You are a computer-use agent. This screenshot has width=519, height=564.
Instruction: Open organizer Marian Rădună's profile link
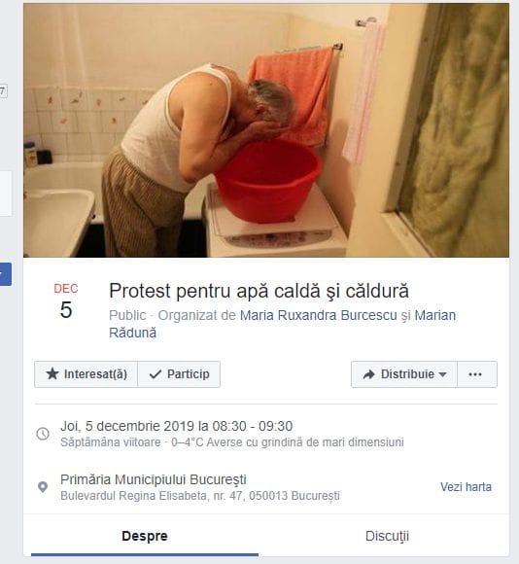(282, 324)
